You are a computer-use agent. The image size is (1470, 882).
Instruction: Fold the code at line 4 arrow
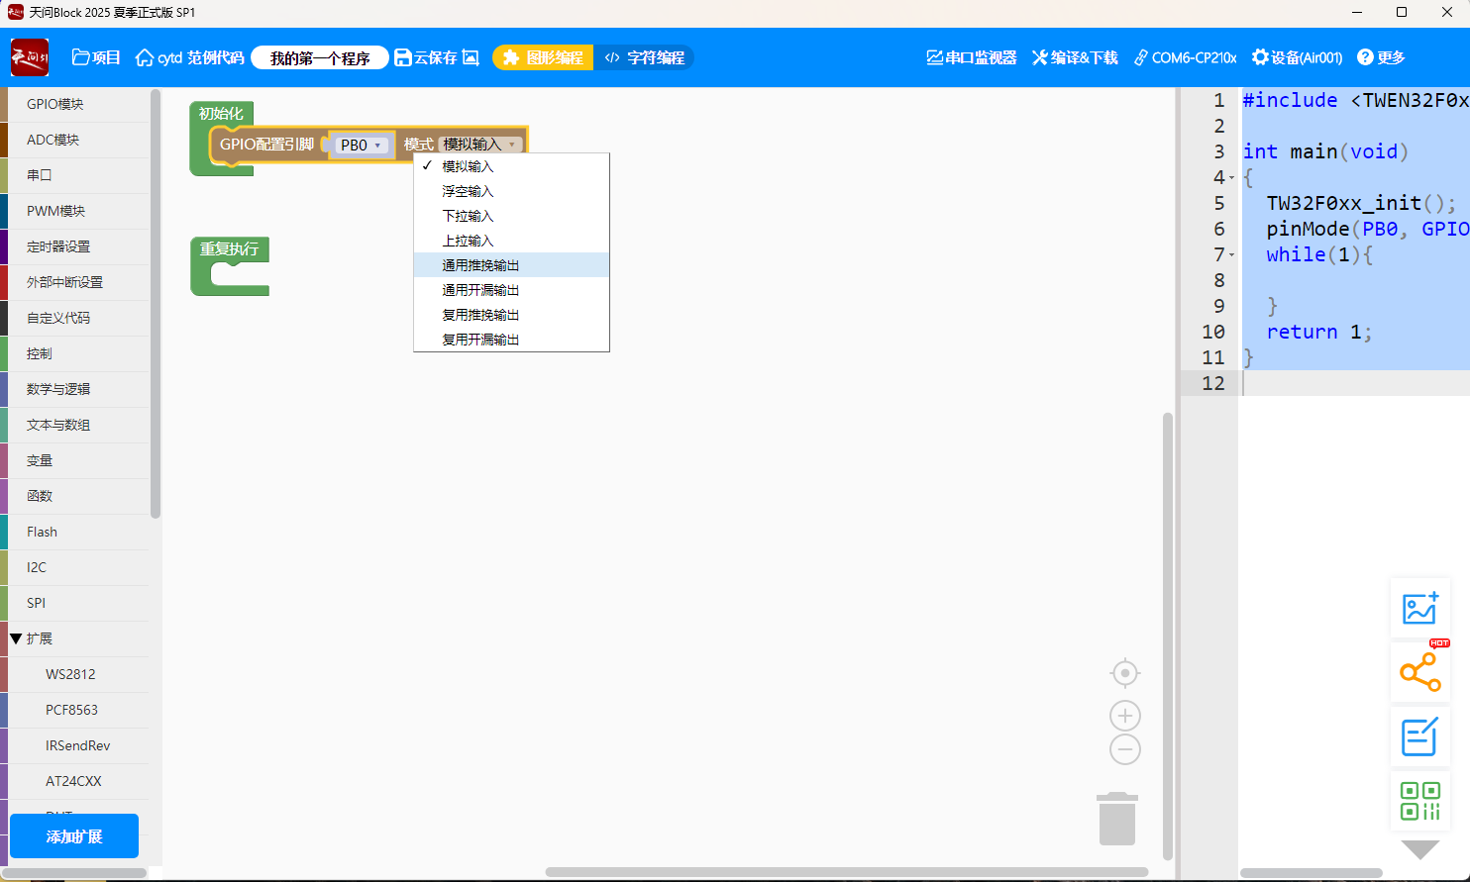click(x=1232, y=178)
